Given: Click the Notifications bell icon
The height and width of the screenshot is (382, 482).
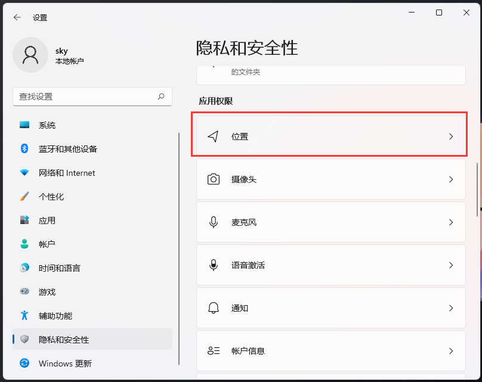Looking at the screenshot, I should (213, 308).
